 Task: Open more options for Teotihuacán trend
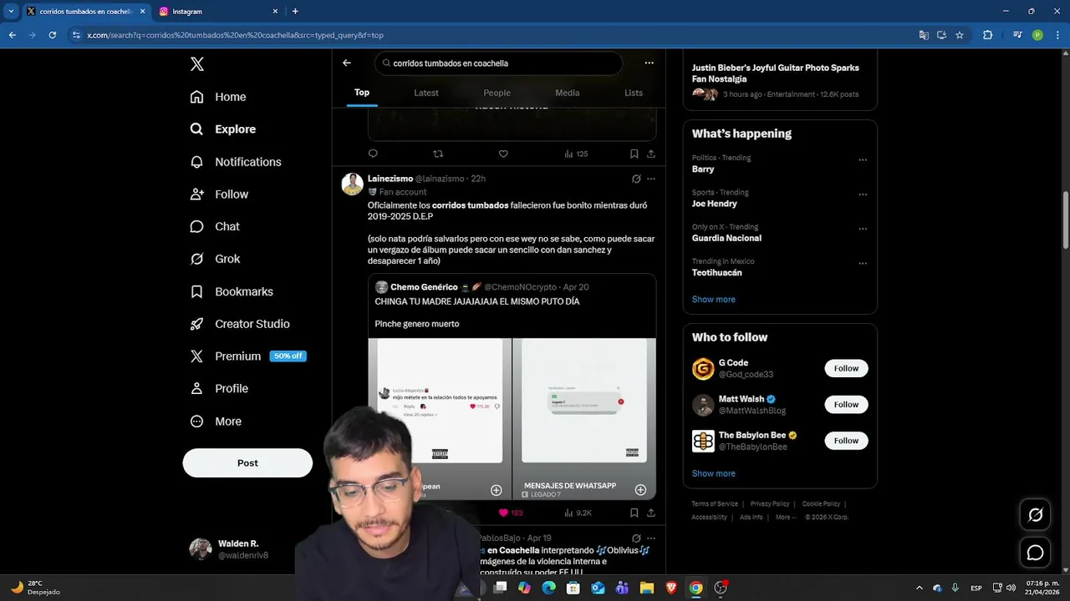[x=863, y=264]
